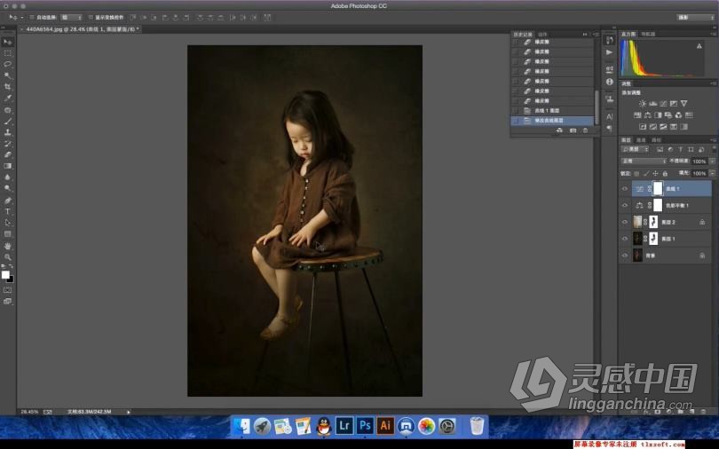The height and width of the screenshot is (449, 719).
Task: Hide the Curves 1 layer
Action: tap(625, 189)
